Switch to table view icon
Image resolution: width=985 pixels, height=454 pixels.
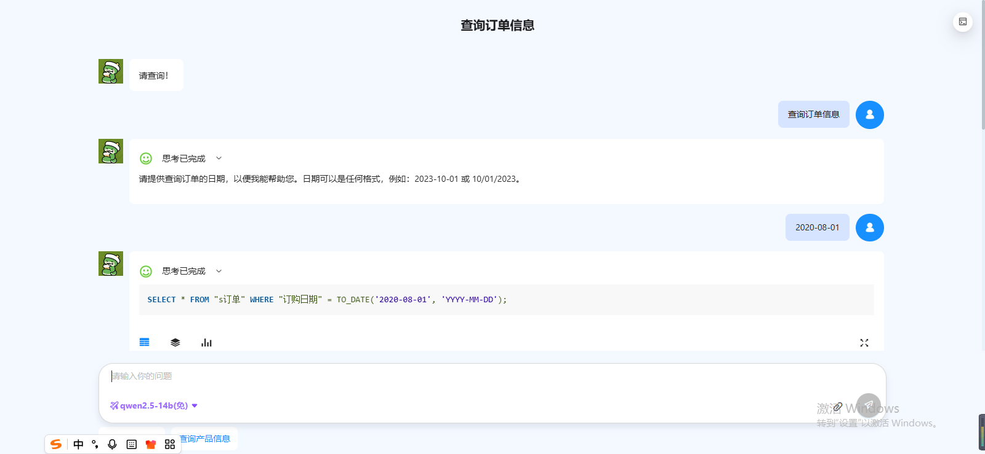pos(145,342)
